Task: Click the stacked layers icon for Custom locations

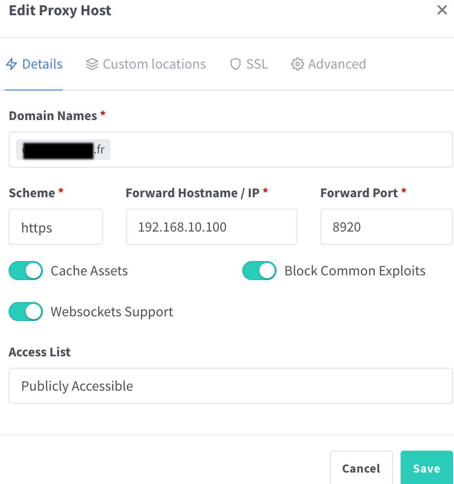Action: pyautogui.click(x=92, y=64)
